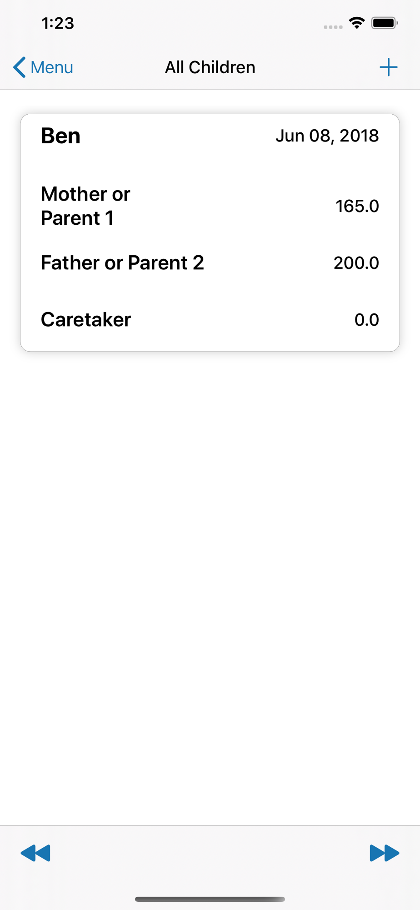420x910 pixels.
Task: Tap the All Children title
Action: tap(210, 67)
